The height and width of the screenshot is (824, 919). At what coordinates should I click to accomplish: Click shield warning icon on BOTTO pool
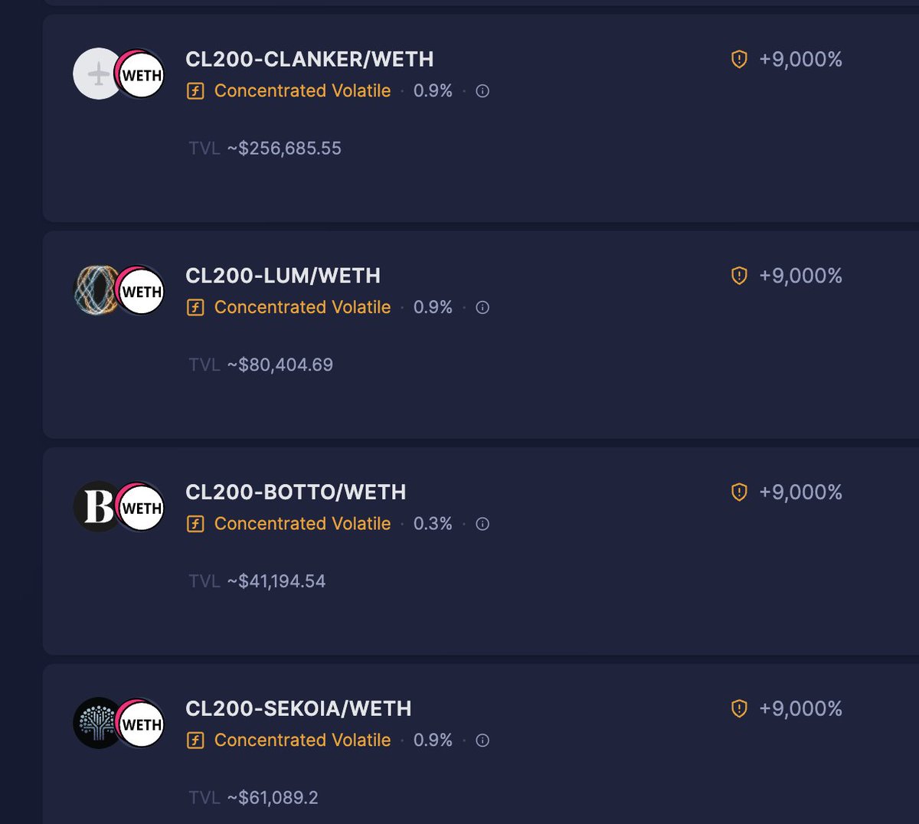(739, 492)
